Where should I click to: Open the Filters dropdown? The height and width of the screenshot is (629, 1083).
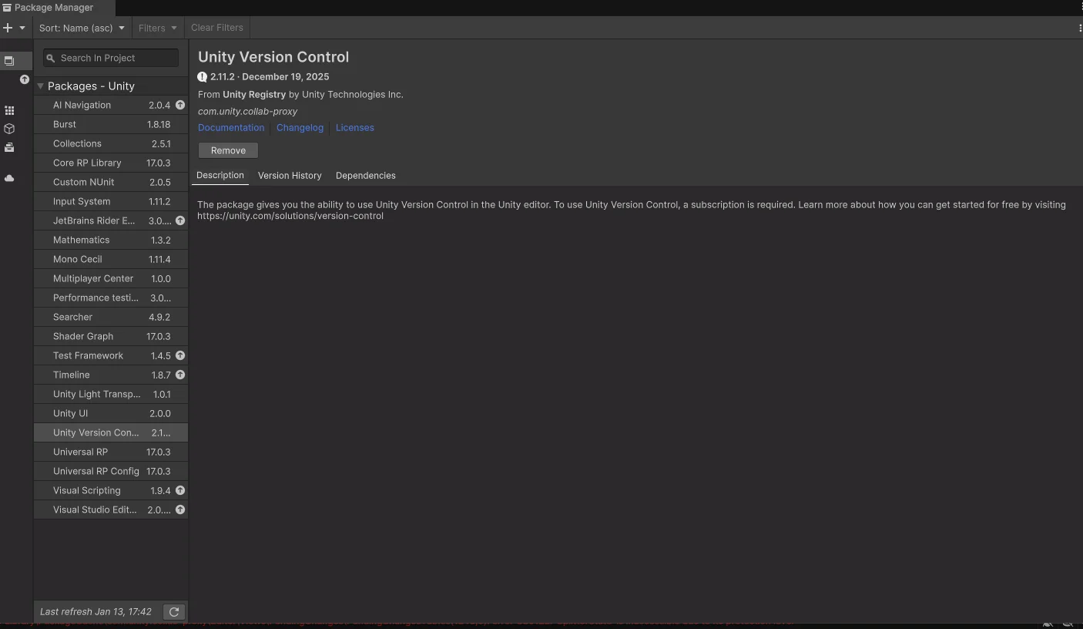point(157,28)
